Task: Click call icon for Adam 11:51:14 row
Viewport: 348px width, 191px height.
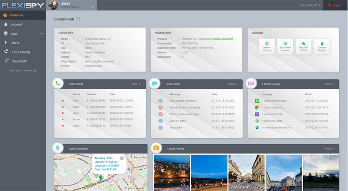Action: (63, 107)
